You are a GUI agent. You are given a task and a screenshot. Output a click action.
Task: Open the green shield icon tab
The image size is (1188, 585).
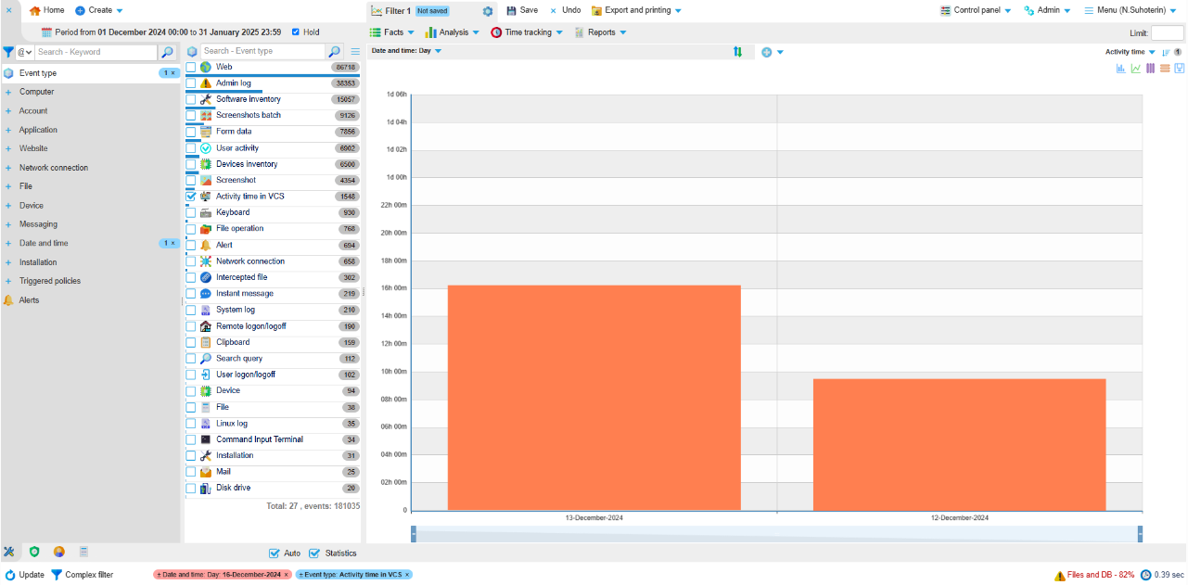[x=34, y=552]
